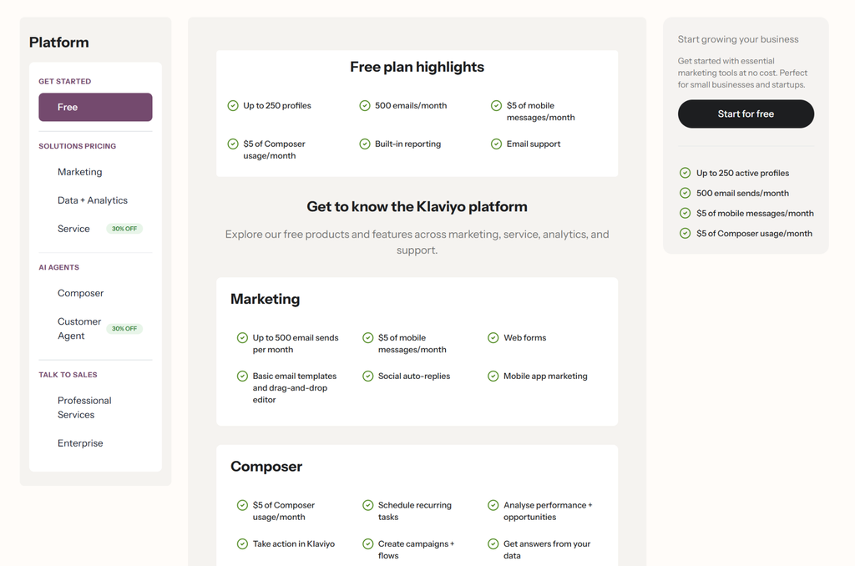
Task: Click the Built-in reporting text
Action: click(407, 144)
